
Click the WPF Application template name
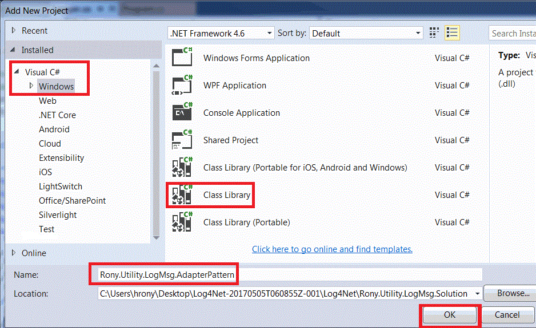[234, 86]
